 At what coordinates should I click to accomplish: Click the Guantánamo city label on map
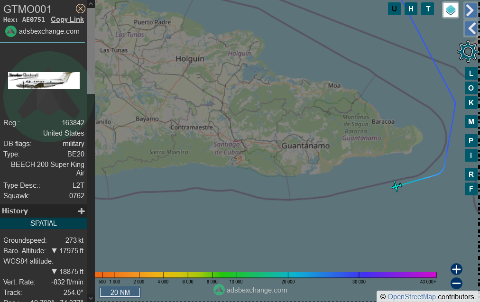tap(305, 146)
